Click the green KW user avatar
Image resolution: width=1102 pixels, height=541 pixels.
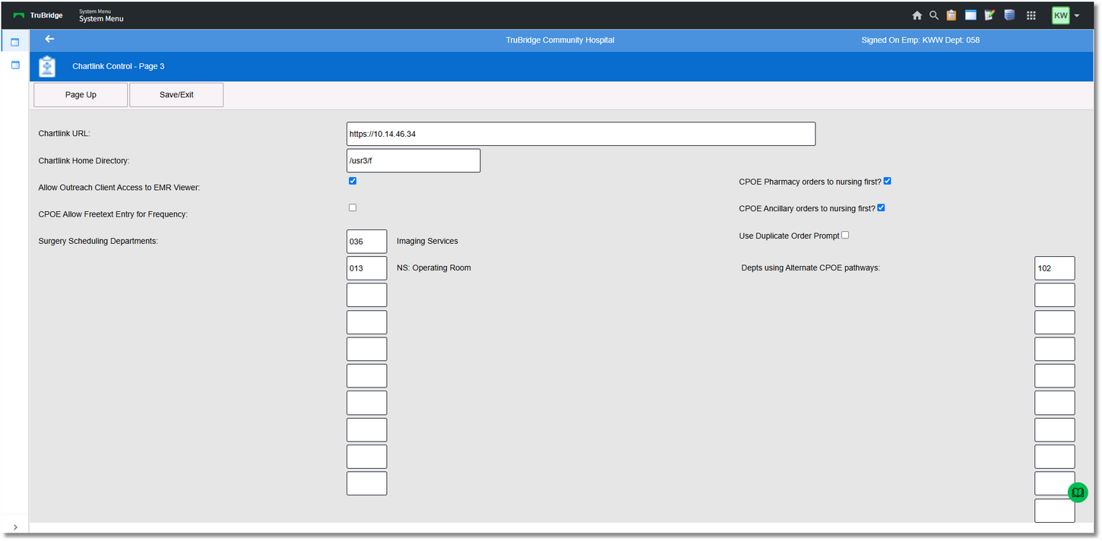click(1060, 15)
